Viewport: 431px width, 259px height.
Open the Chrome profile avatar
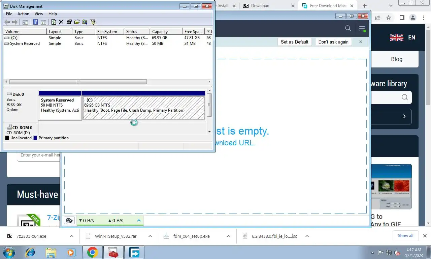click(412, 18)
